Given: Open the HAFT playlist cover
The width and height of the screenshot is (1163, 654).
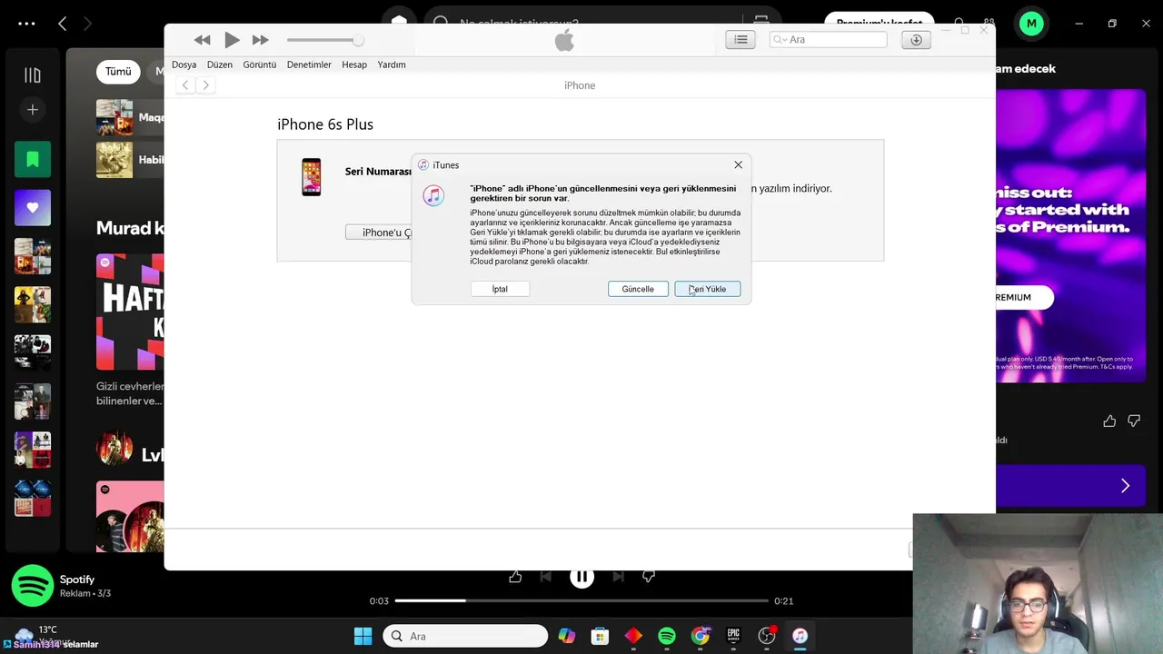Looking at the screenshot, I should (130, 312).
